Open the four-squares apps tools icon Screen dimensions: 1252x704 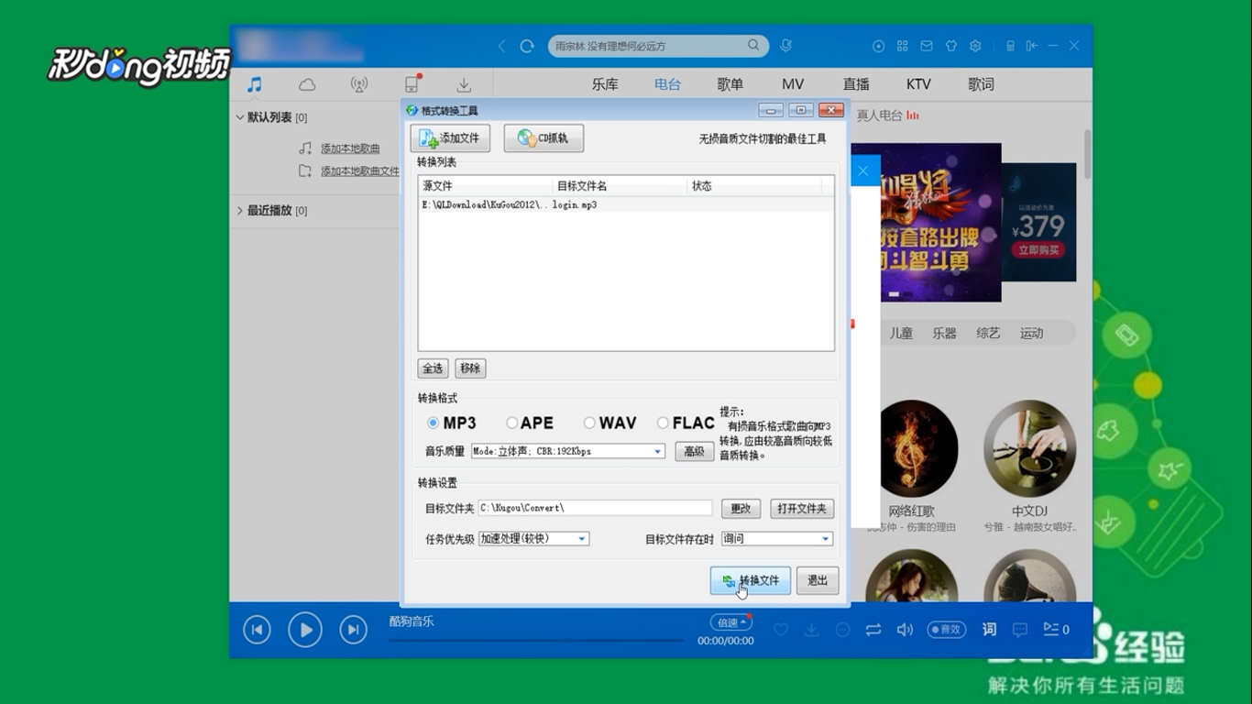pos(903,46)
